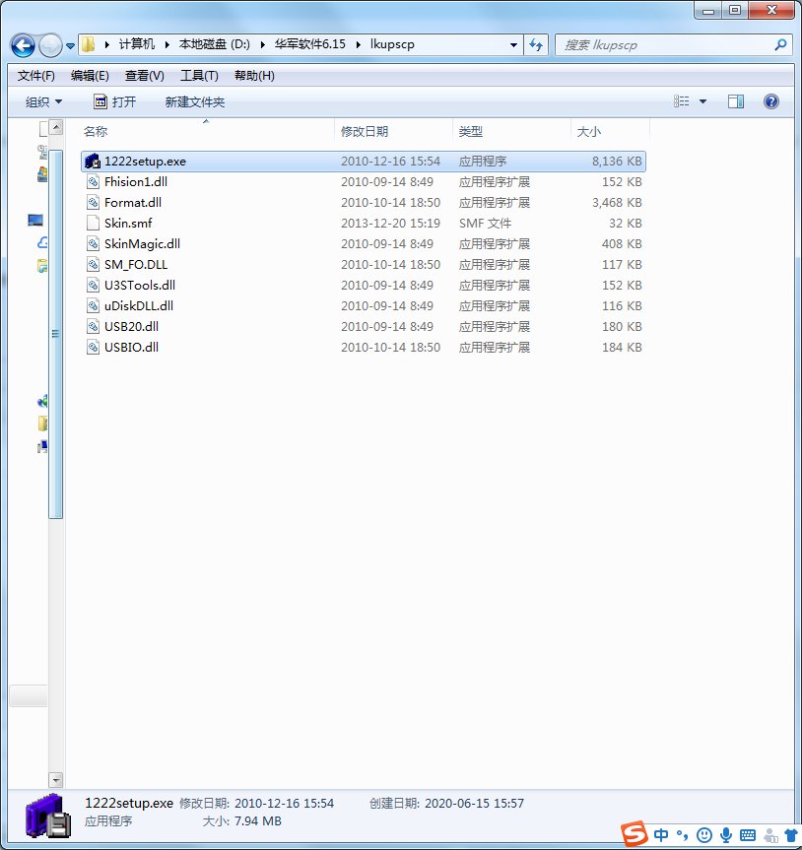Screen dimensions: 802x850
Task: Click the blue Back navigation arrow
Action: click(23, 45)
